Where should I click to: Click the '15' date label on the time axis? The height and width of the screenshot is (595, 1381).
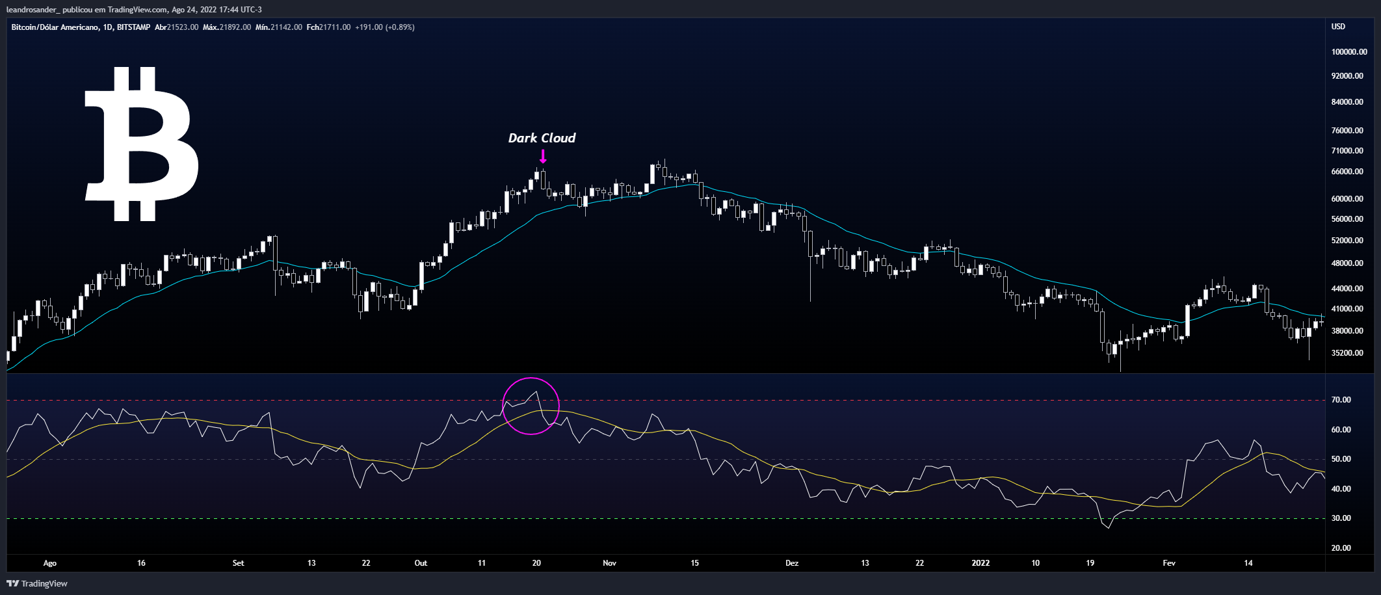(694, 563)
